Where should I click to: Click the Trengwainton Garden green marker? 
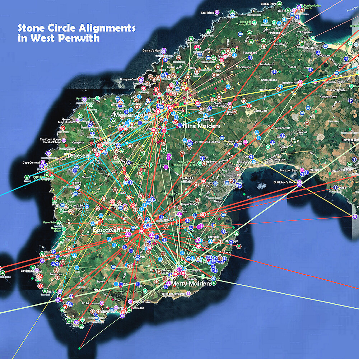tap(200, 163)
